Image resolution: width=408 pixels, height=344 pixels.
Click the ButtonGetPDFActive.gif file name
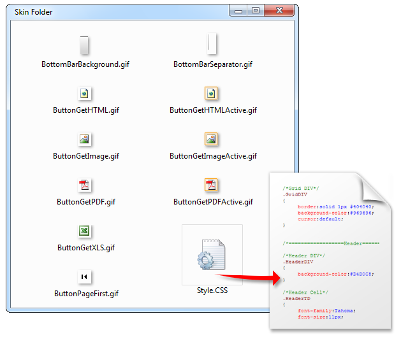point(213,202)
